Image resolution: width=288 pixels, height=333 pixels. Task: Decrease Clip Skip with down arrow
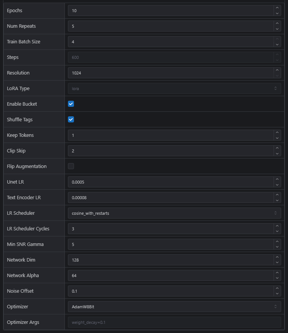click(277, 154)
